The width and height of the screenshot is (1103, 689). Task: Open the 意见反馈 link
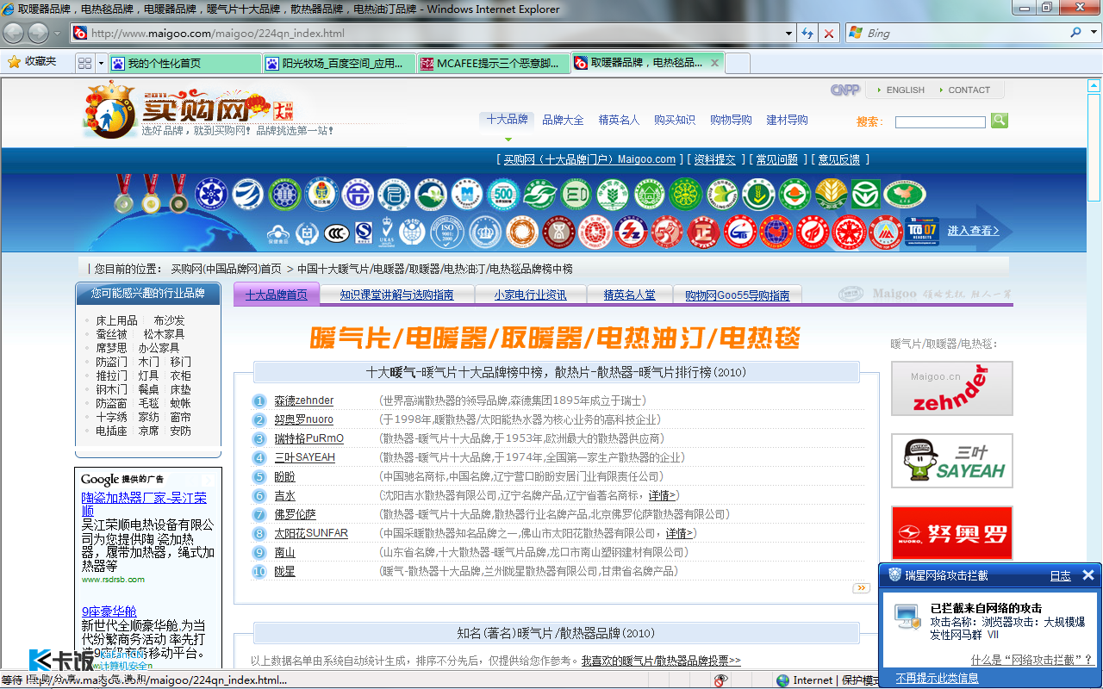pyautogui.click(x=839, y=159)
